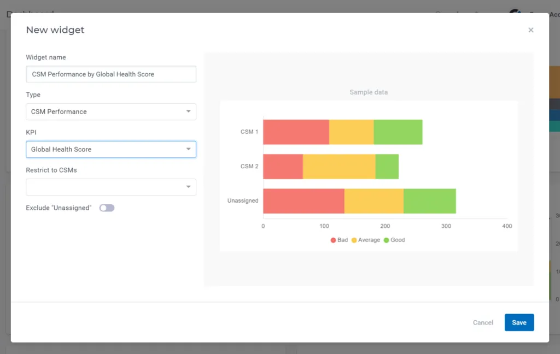This screenshot has width=560, height=354.
Task: Click the Unassigned axis label
Action: (x=243, y=200)
